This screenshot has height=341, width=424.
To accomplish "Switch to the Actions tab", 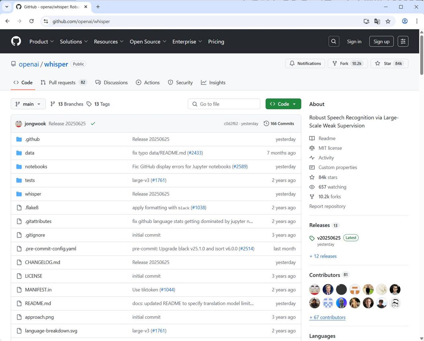I will 148,82.
